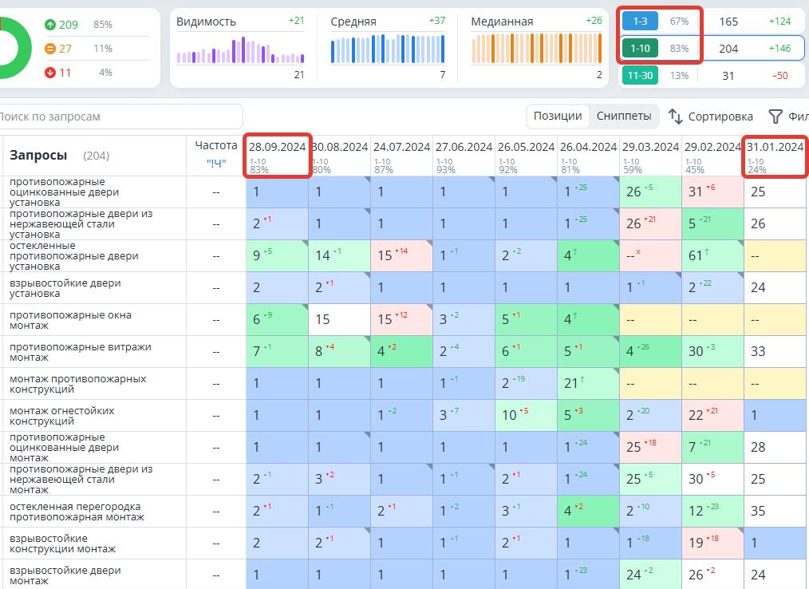This screenshot has height=589, width=809.
Task: Open the Медианная orange bar chart
Action: [536, 50]
